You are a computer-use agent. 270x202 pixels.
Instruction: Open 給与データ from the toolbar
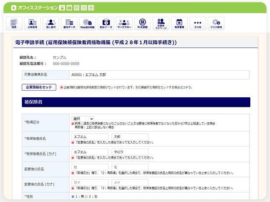(x=69, y=24)
